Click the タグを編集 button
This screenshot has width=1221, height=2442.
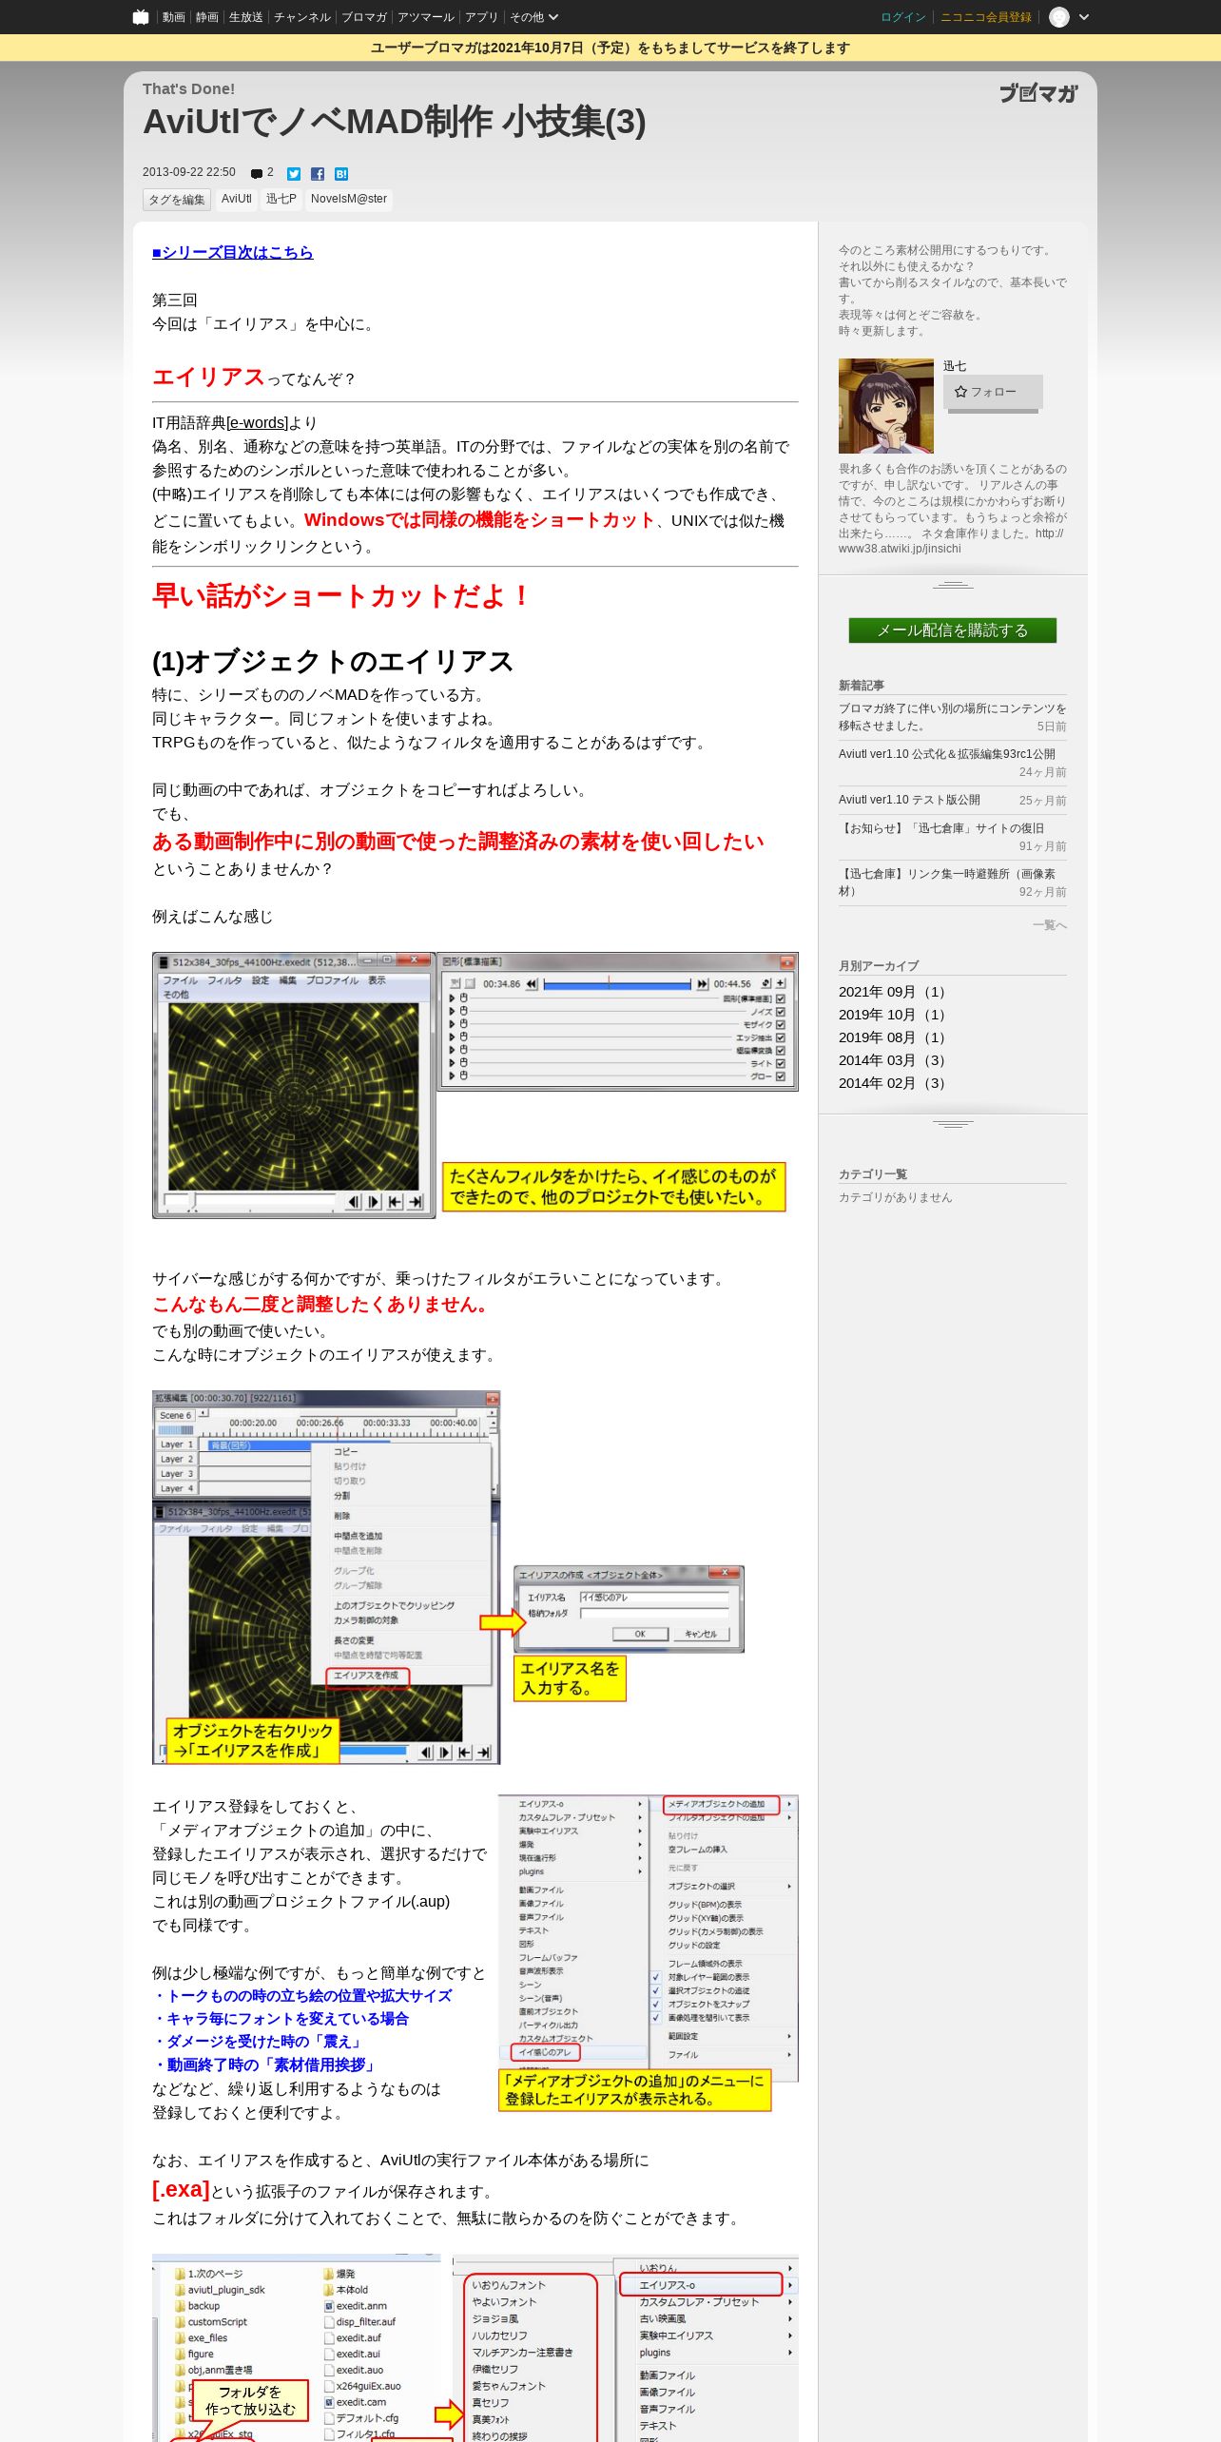click(x=177, y=200)
